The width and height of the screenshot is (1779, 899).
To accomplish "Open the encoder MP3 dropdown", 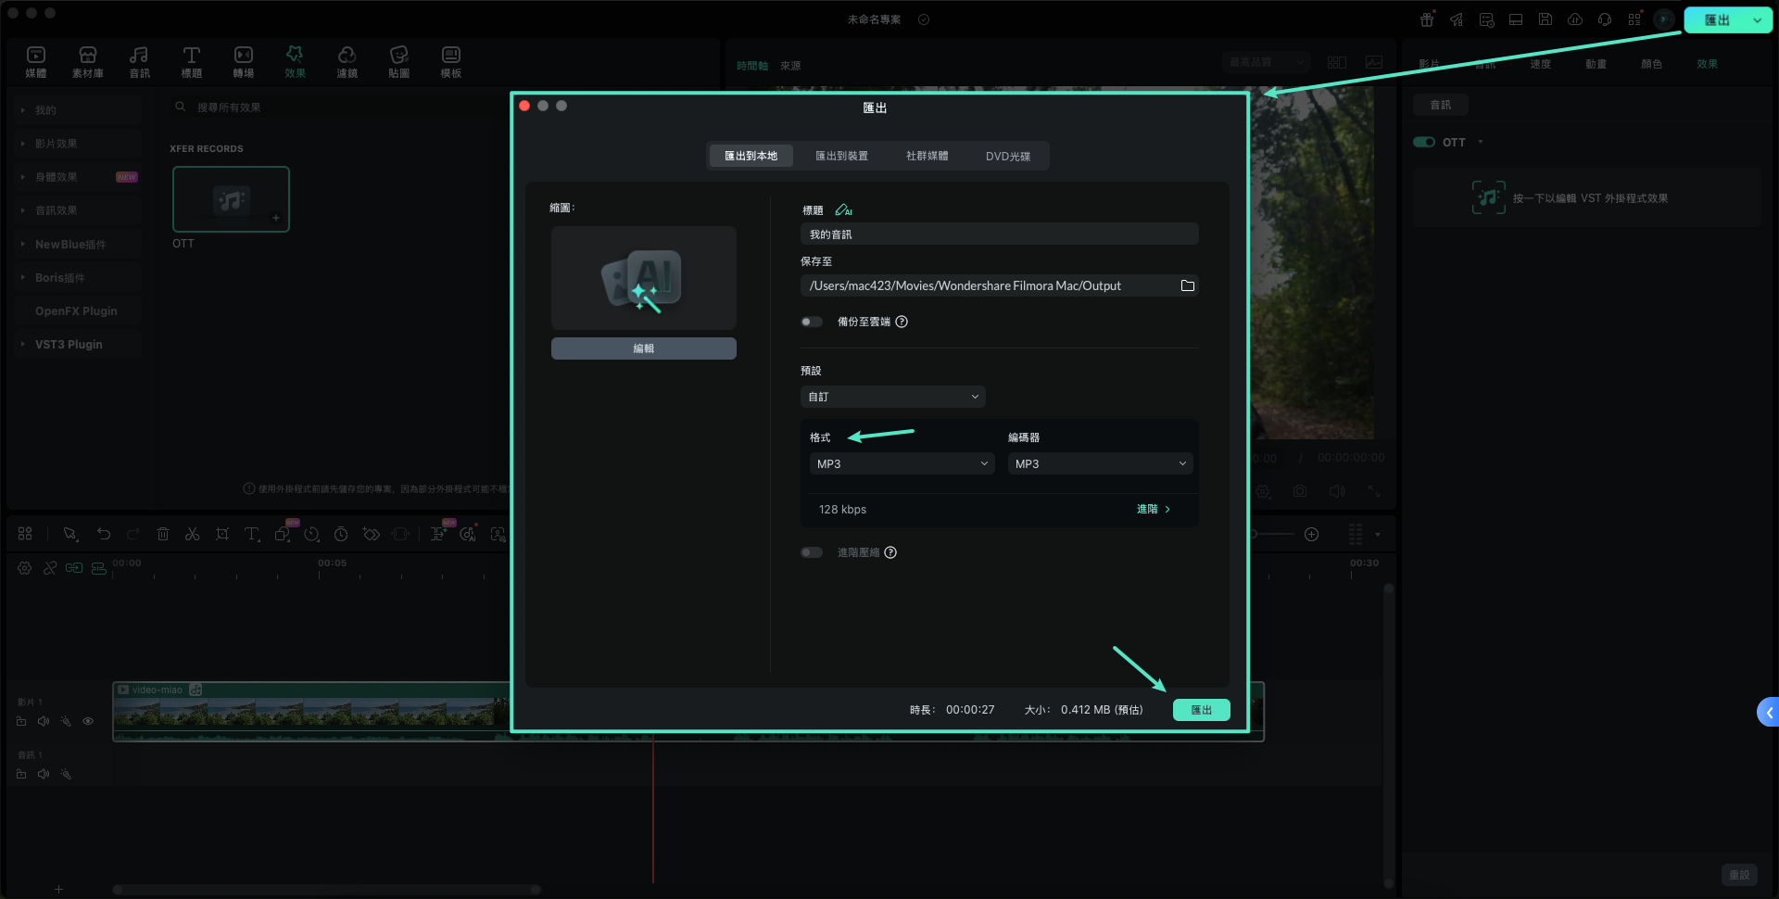I will point(1100,463).
